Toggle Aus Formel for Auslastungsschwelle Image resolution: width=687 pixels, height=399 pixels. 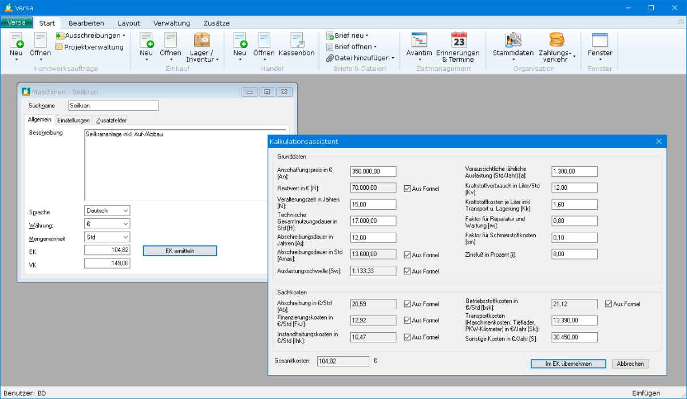click(408, 272)
